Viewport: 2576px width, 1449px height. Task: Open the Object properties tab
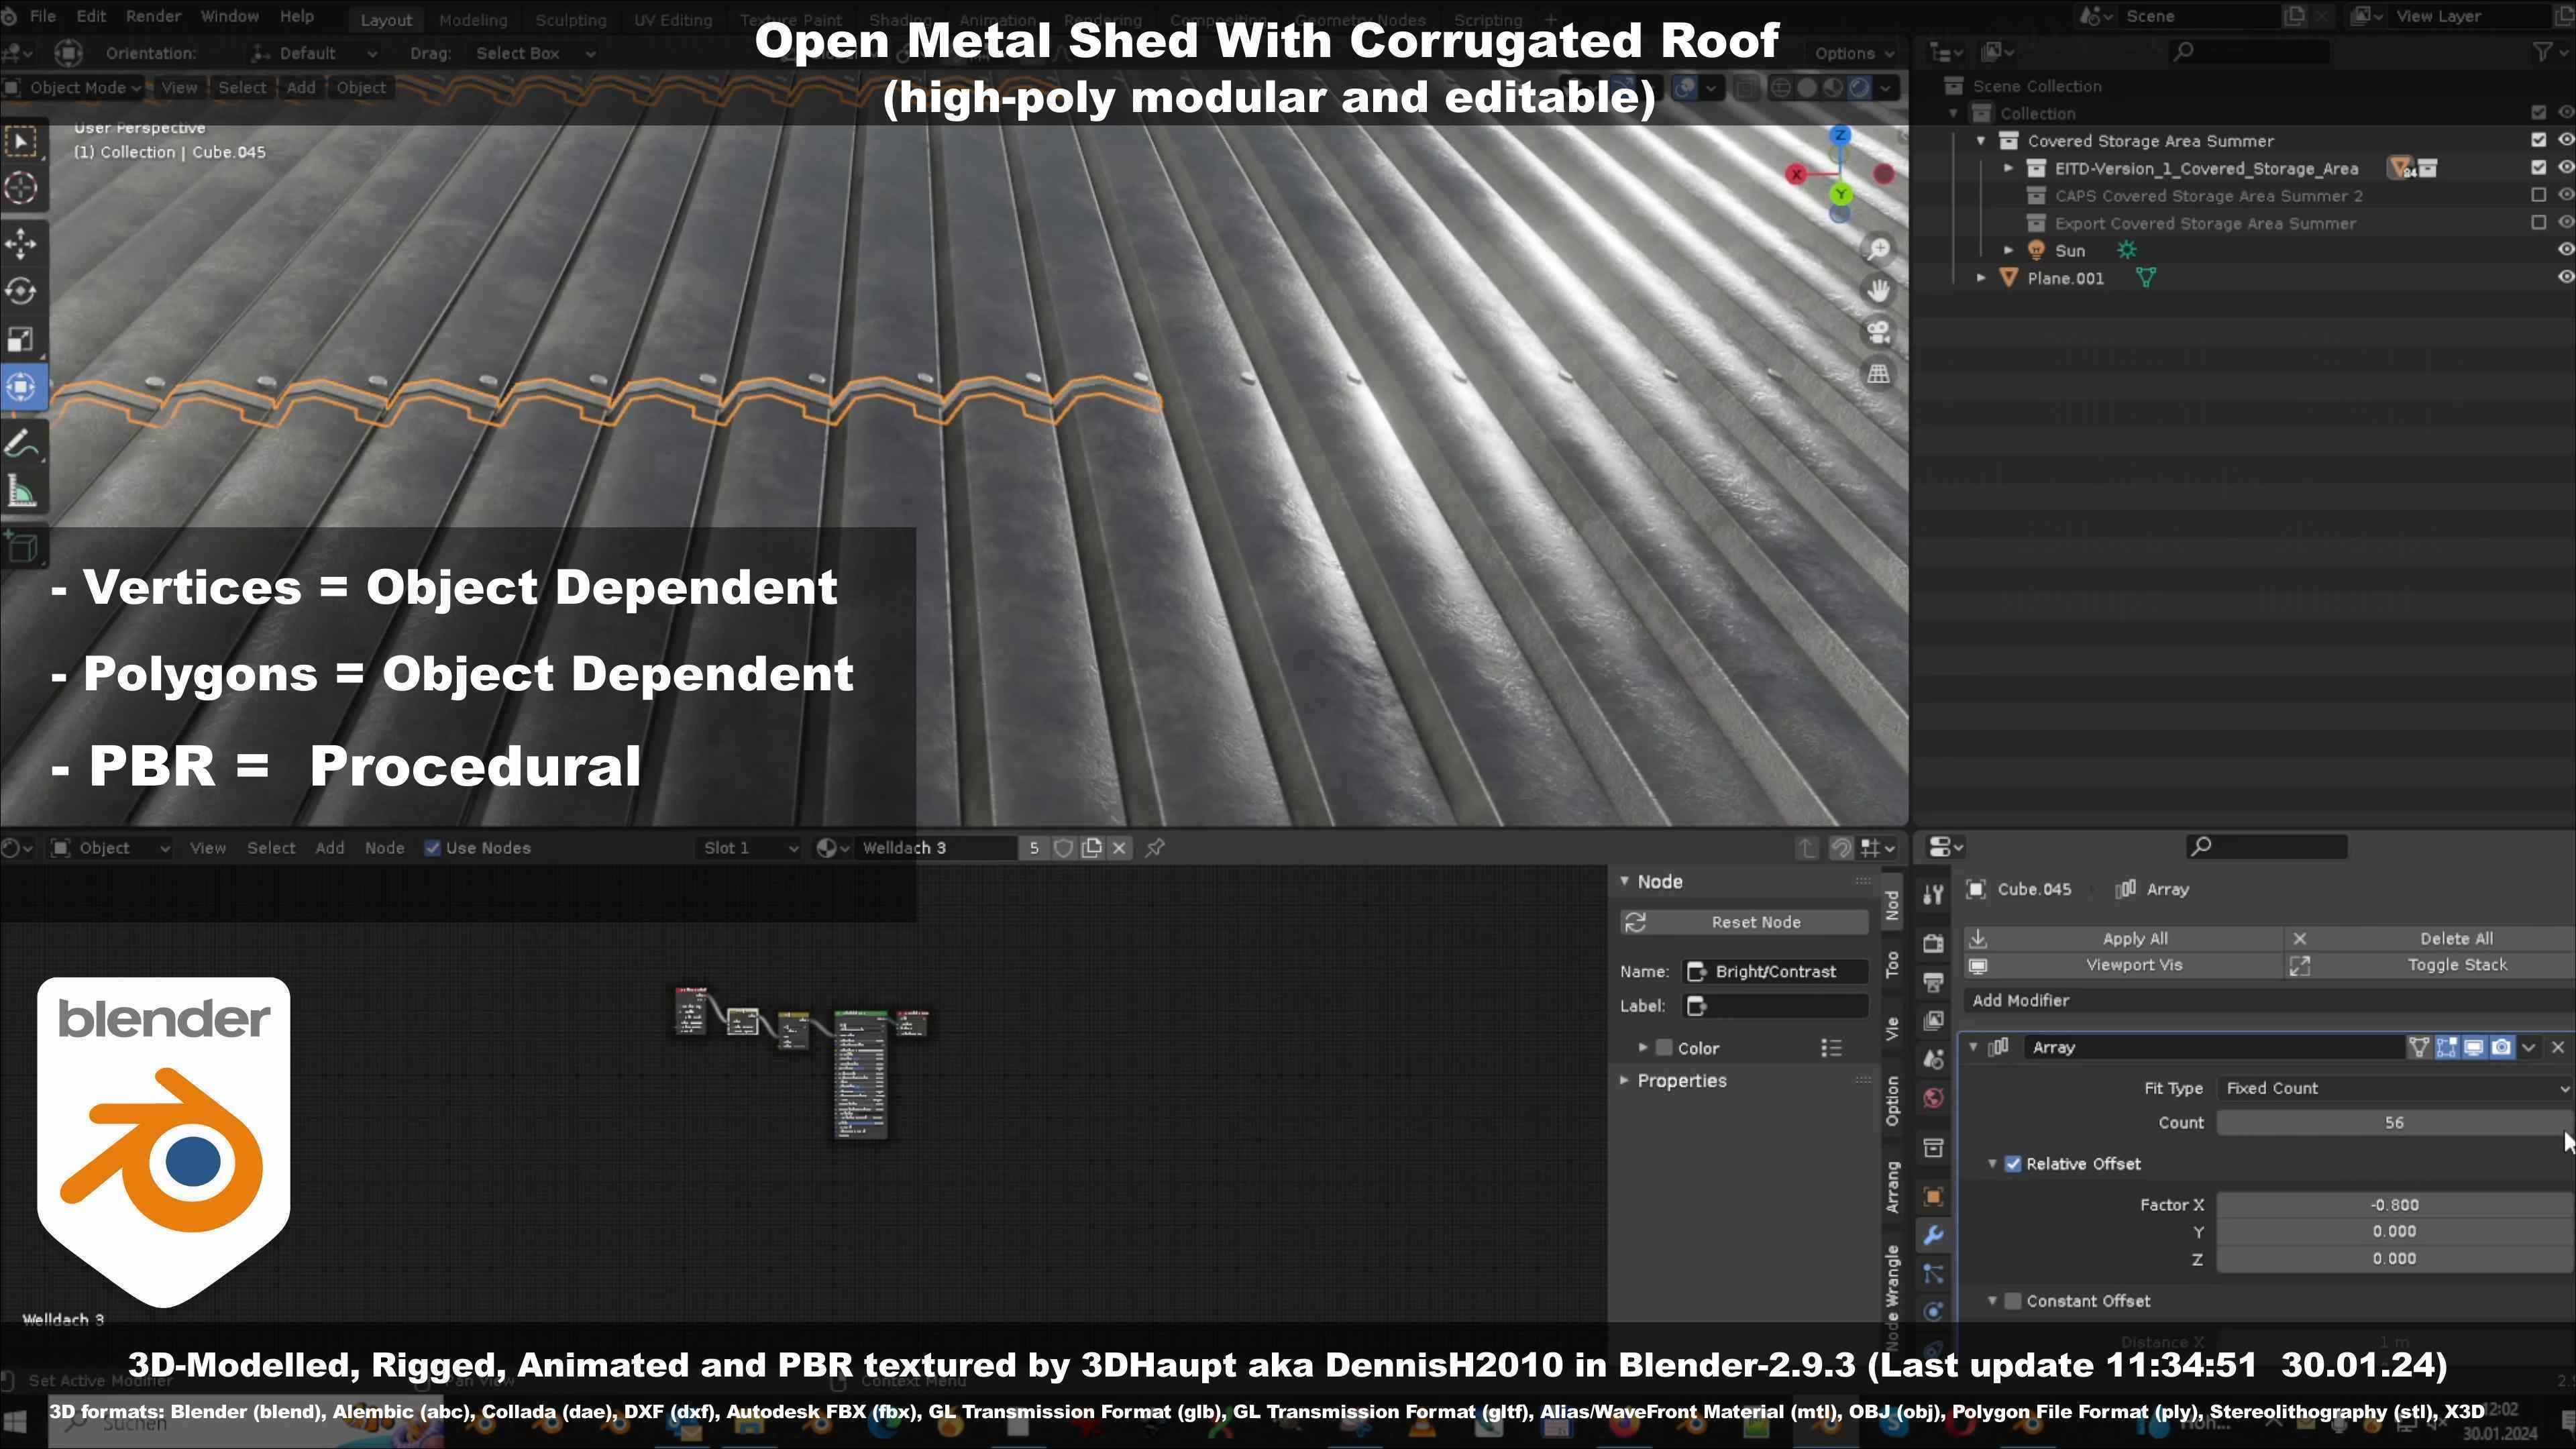click(1933, 1196)
